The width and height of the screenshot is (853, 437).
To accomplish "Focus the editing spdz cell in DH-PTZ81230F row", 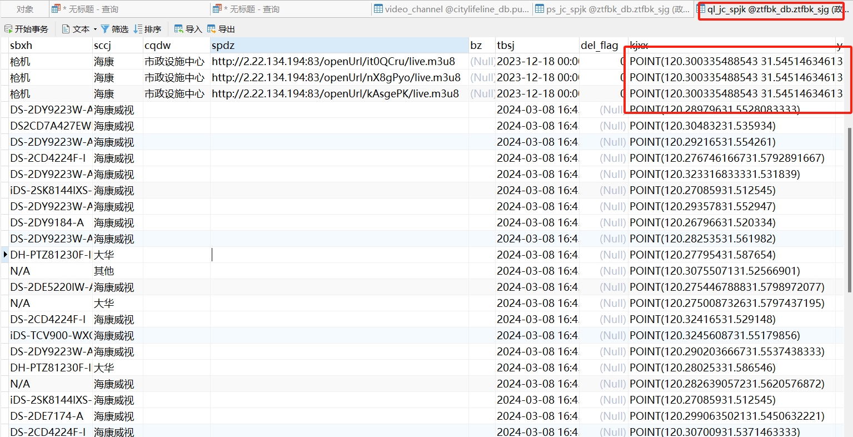I will coord(340,255).
